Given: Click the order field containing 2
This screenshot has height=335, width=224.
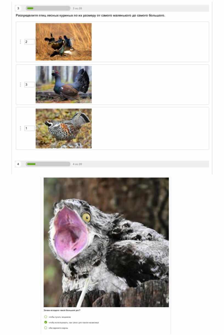Looking at the screenshot, I should click(29, 42).
